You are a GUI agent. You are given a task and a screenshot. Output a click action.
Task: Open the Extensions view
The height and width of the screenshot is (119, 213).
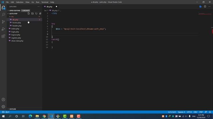pyautogui.click(x=3, y=36)
